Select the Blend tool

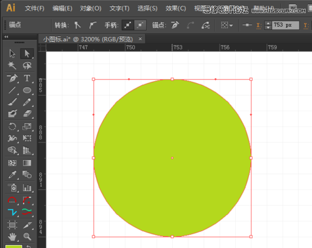coord(27,175)
